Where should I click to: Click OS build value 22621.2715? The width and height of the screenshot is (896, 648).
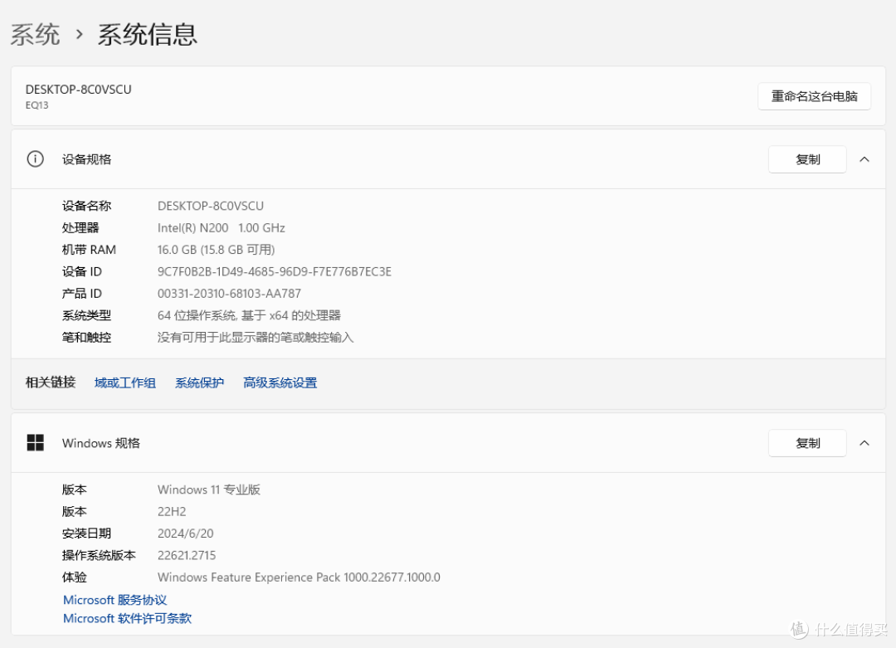[x=187, y=555]
